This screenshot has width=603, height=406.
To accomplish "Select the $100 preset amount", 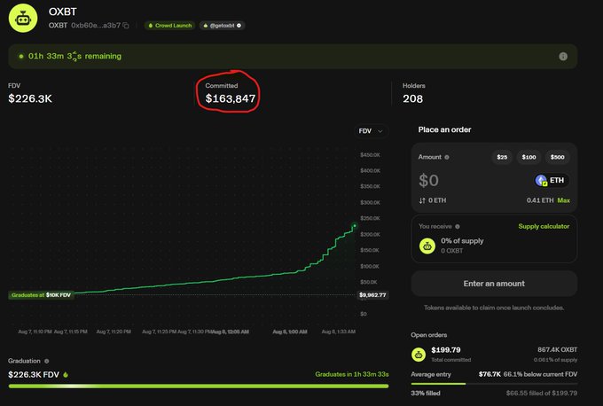I will (529, 157).
